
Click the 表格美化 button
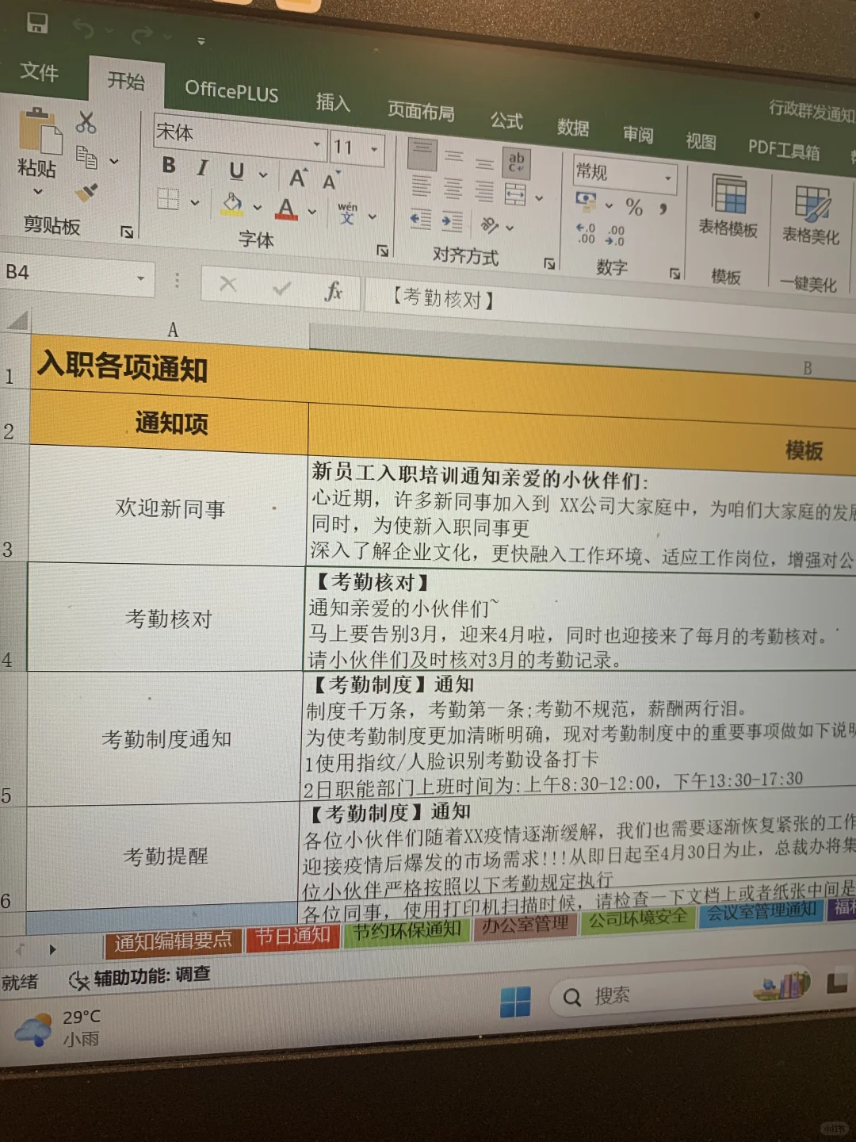coord(812,214)
